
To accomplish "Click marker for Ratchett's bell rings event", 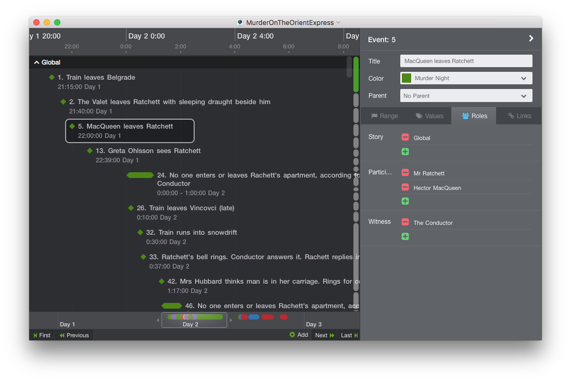I will tap(144, 257).
